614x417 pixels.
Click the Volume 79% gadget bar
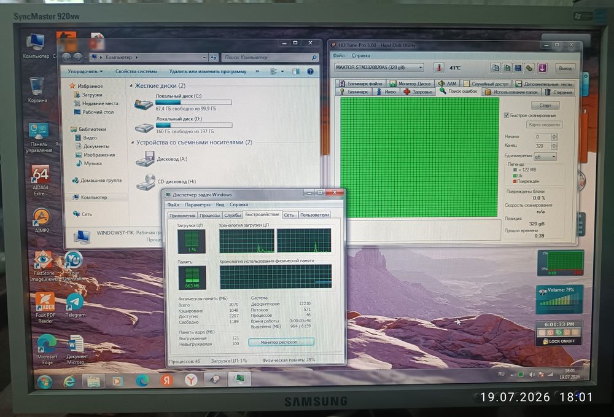pos(561,301)
